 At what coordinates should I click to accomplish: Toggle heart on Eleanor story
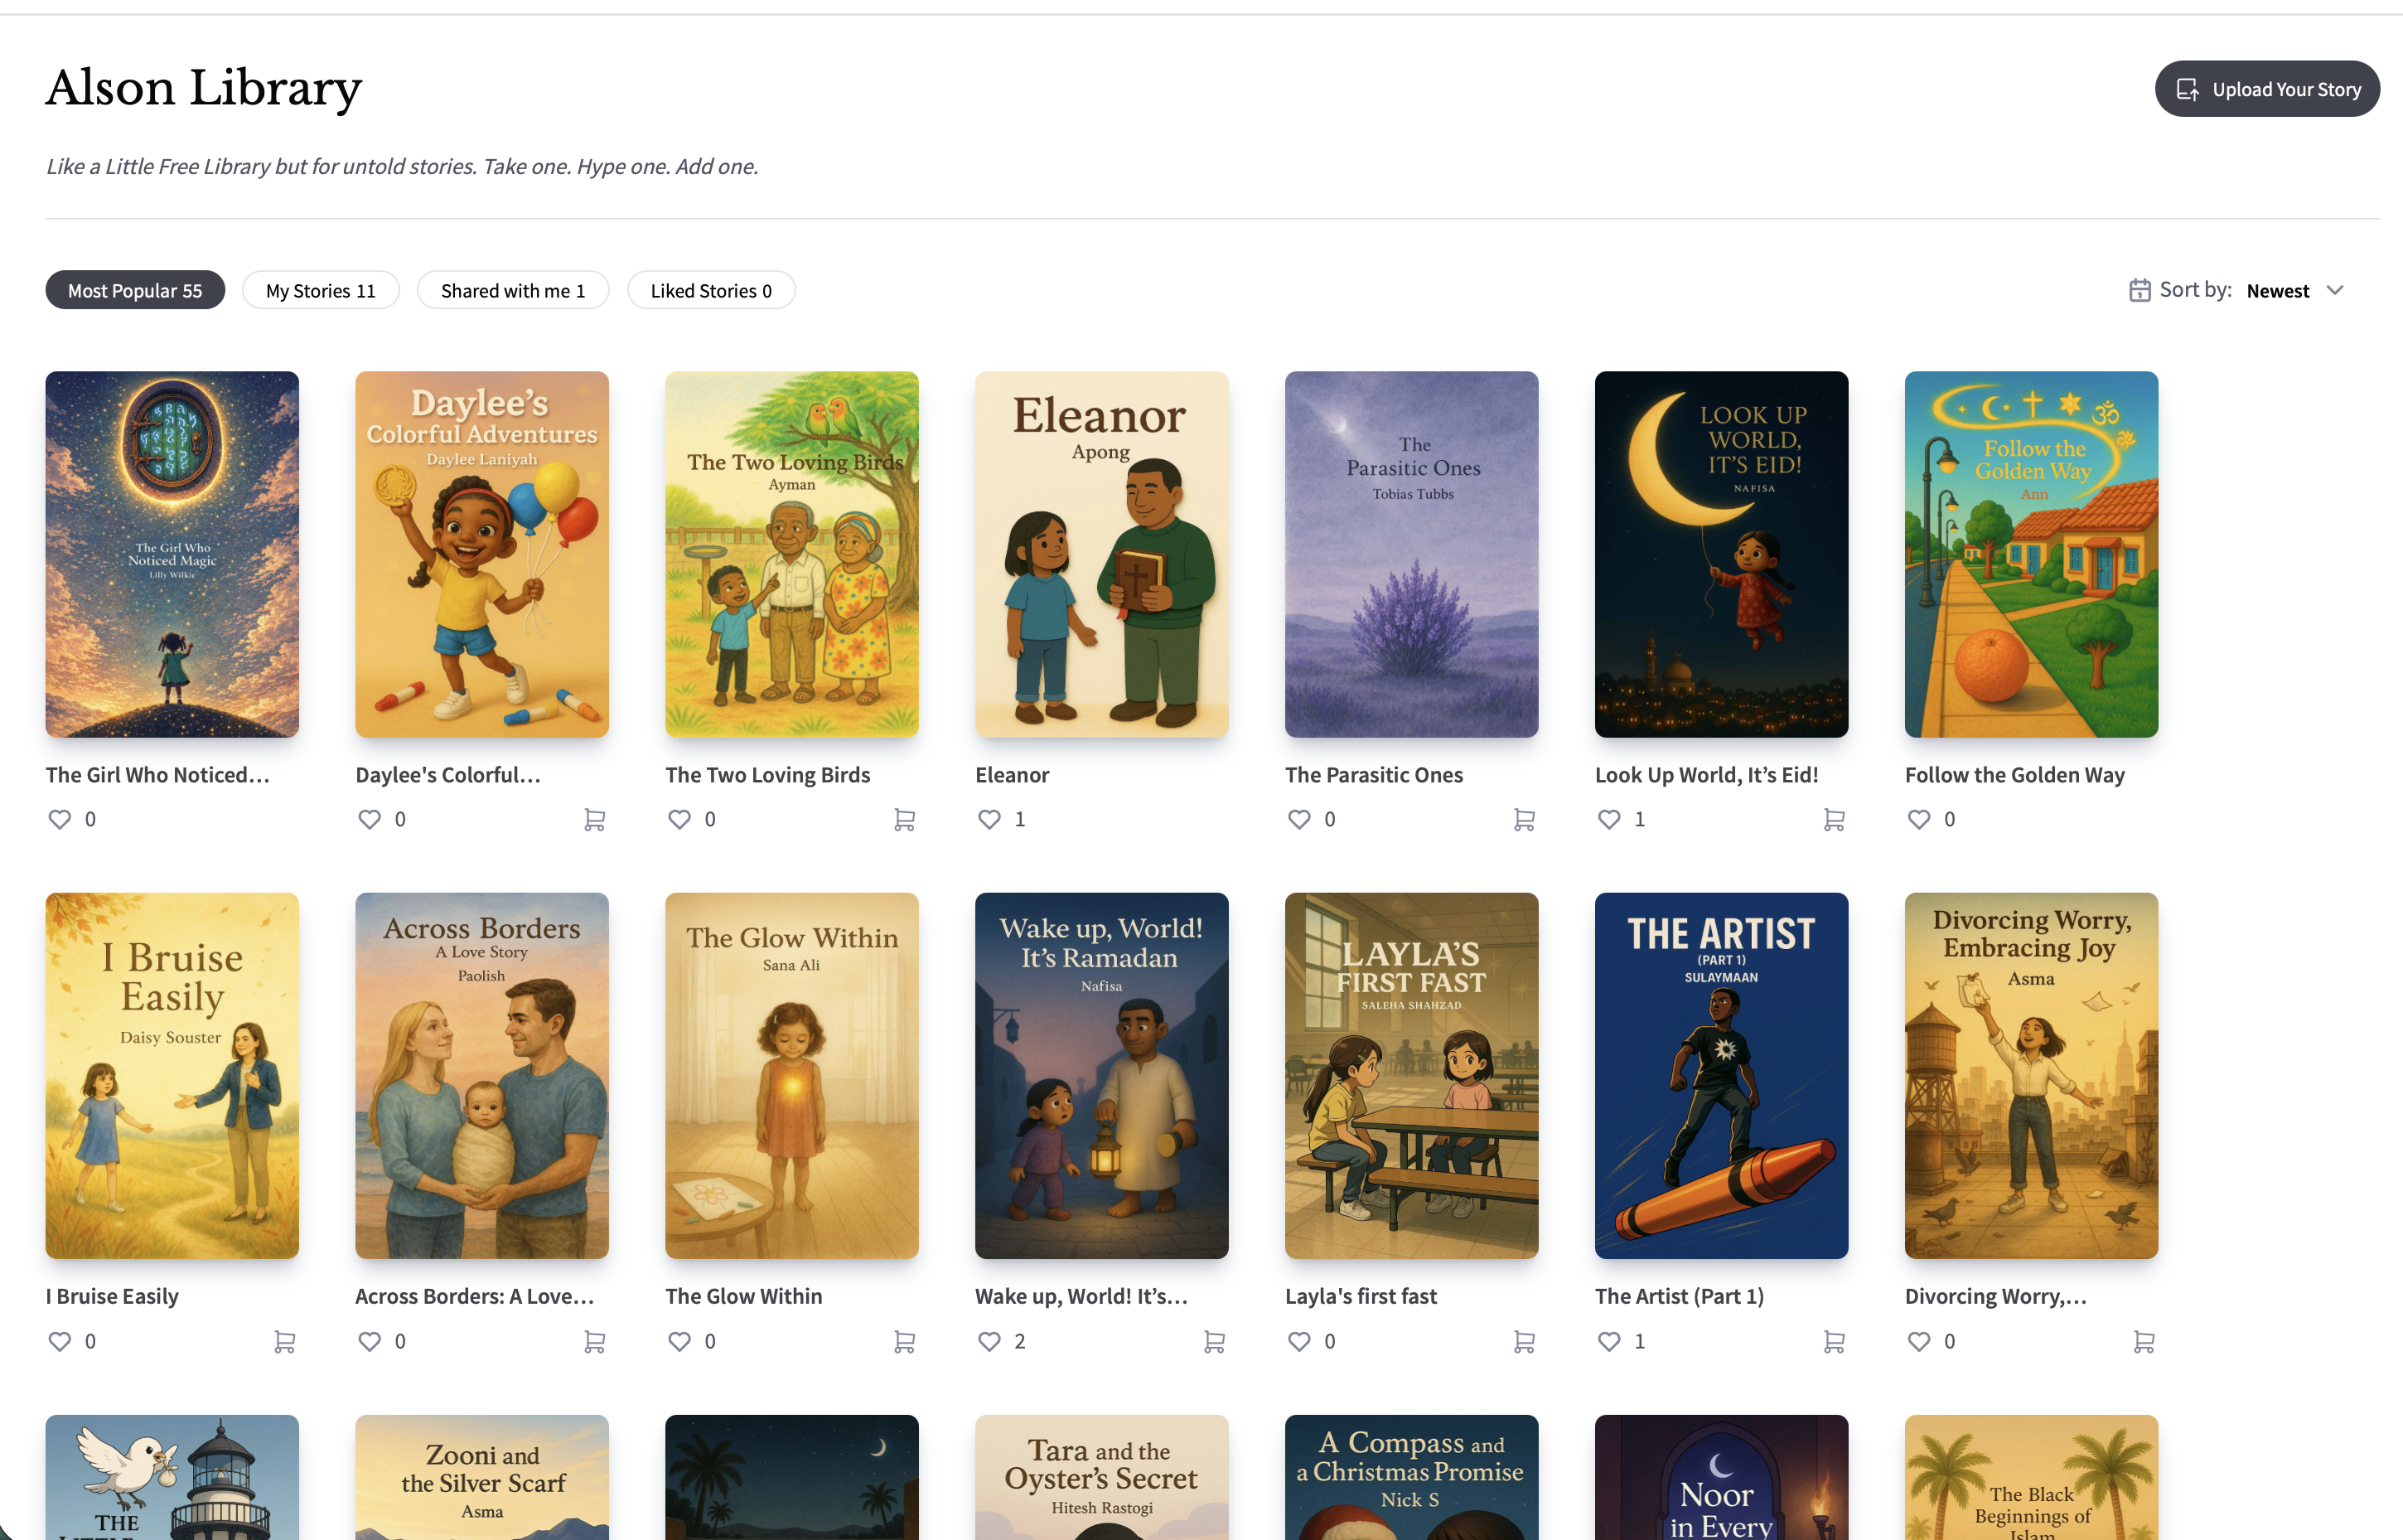point(989,819)
